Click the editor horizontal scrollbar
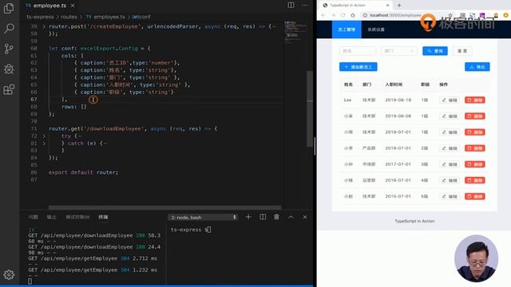The height and width of the screenshot is (287, 511). coord(164,207)
